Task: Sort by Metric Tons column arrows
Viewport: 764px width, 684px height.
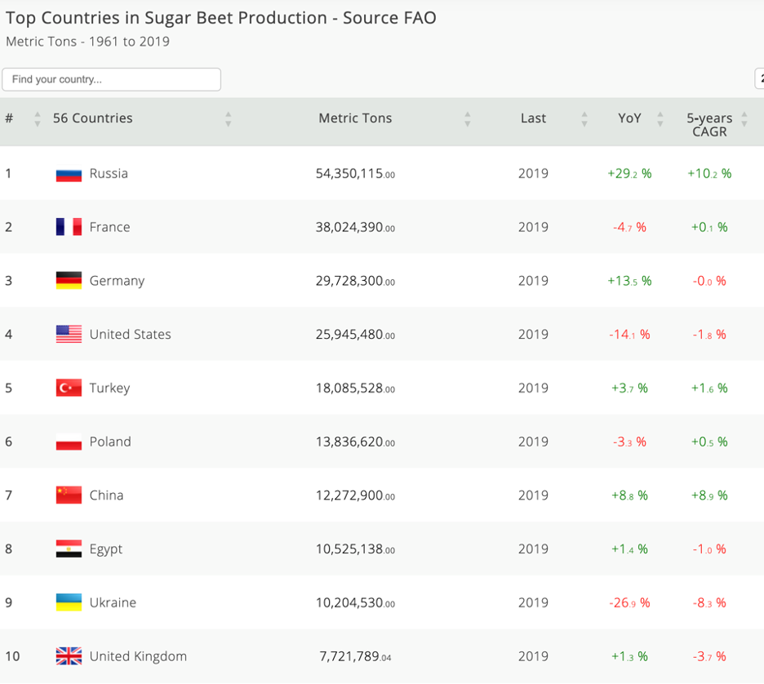Action: click(x=467, y=119)
